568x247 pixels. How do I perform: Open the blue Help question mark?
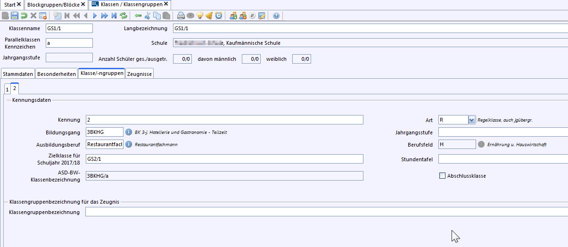276,16
